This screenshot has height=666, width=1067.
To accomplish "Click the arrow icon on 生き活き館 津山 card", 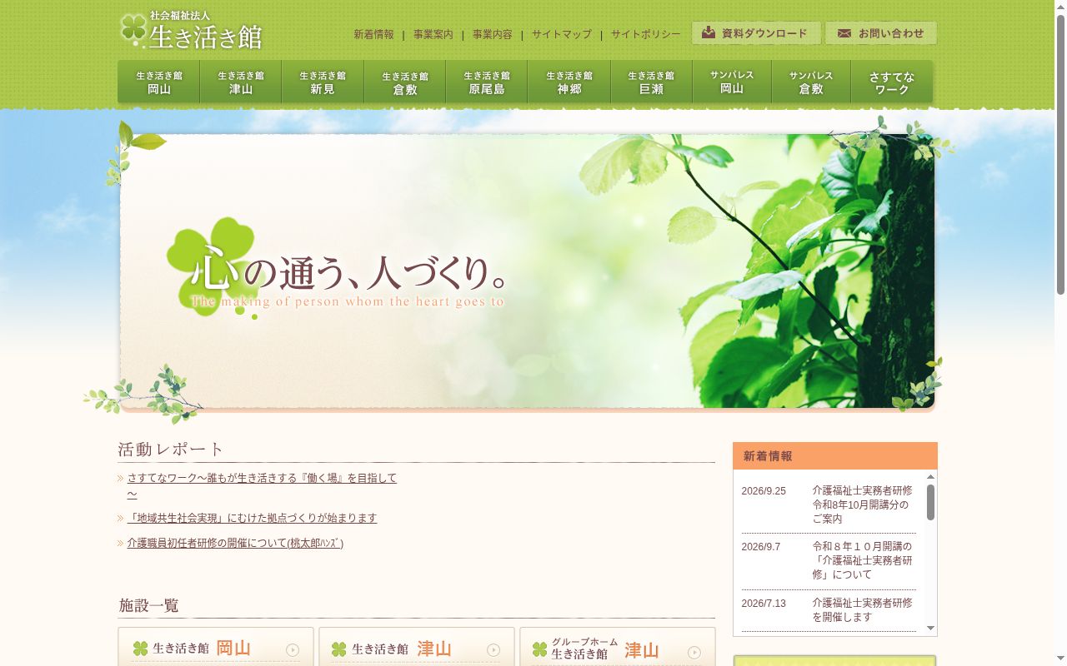I will 493,649.
